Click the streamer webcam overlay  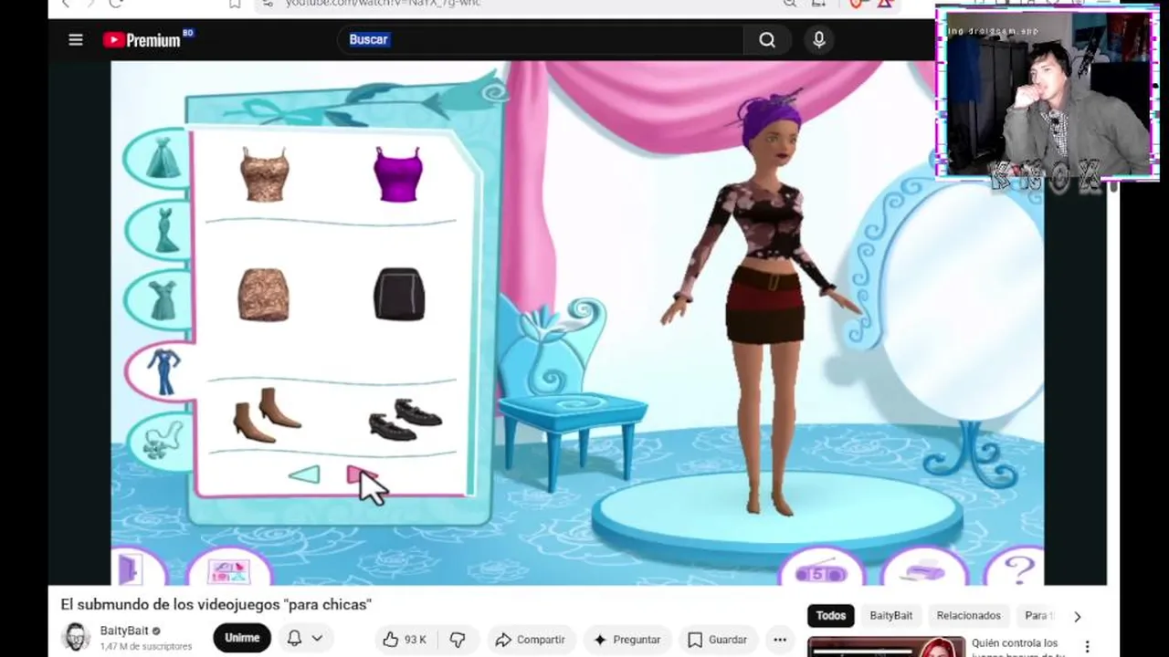tap(1048, 93)
